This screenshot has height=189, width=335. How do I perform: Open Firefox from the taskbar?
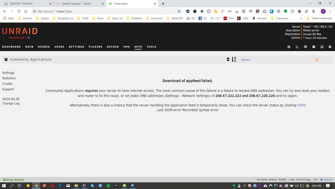(44, 186)
